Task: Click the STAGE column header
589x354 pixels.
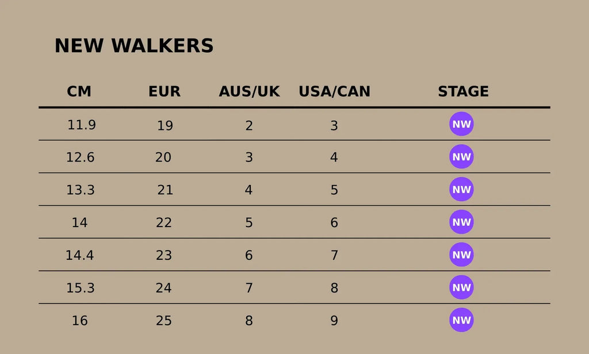Action: [463, 91]
